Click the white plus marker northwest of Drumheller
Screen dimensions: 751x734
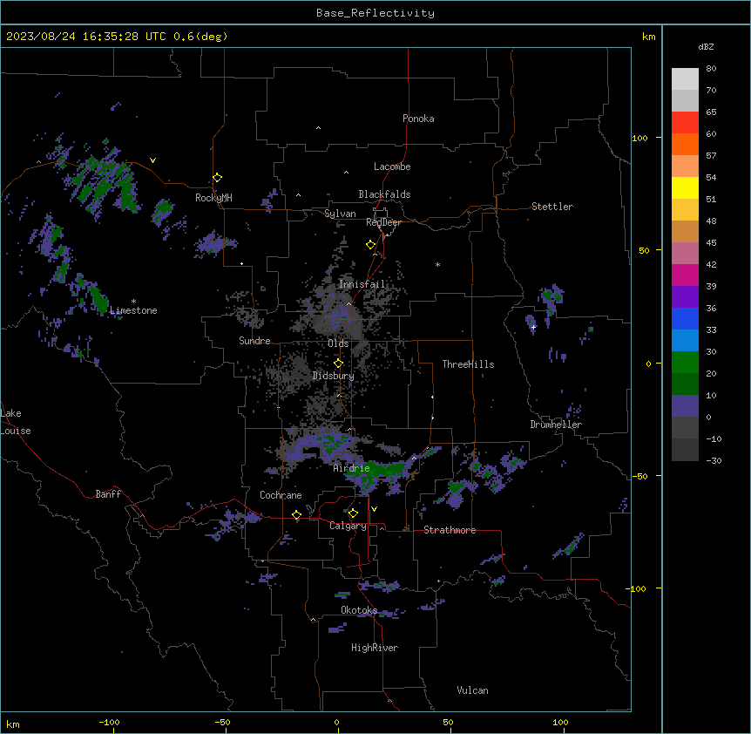(x=533, y=327)
